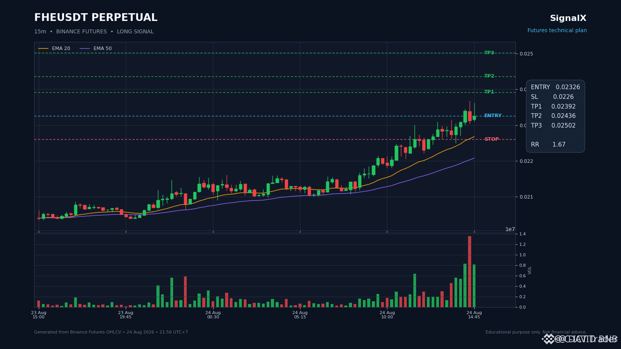Click the 0.8 volume axis tick
The image size is (621, 349).
tap(522, 266)
